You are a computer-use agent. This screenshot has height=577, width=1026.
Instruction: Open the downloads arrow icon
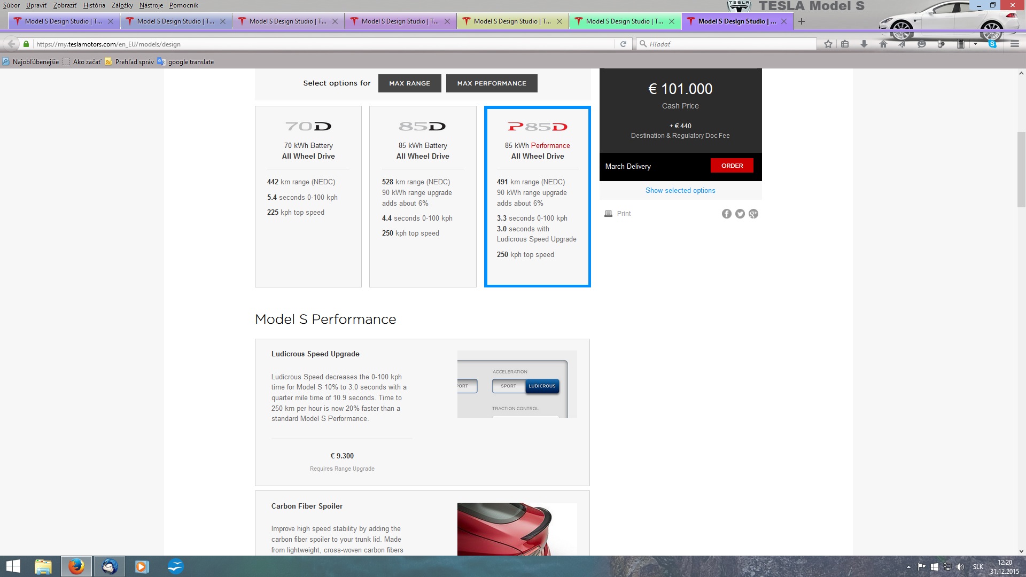(x=864, y=44)
